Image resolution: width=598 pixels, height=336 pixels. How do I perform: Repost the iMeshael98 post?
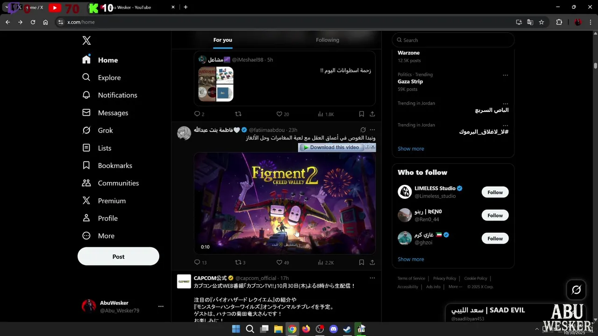click(x=238, y=114)
